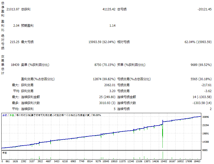This screenshot has height=164, width=214.
Task: Click the 90.00% modeling quality text
Action: click(x=97, y=115)
